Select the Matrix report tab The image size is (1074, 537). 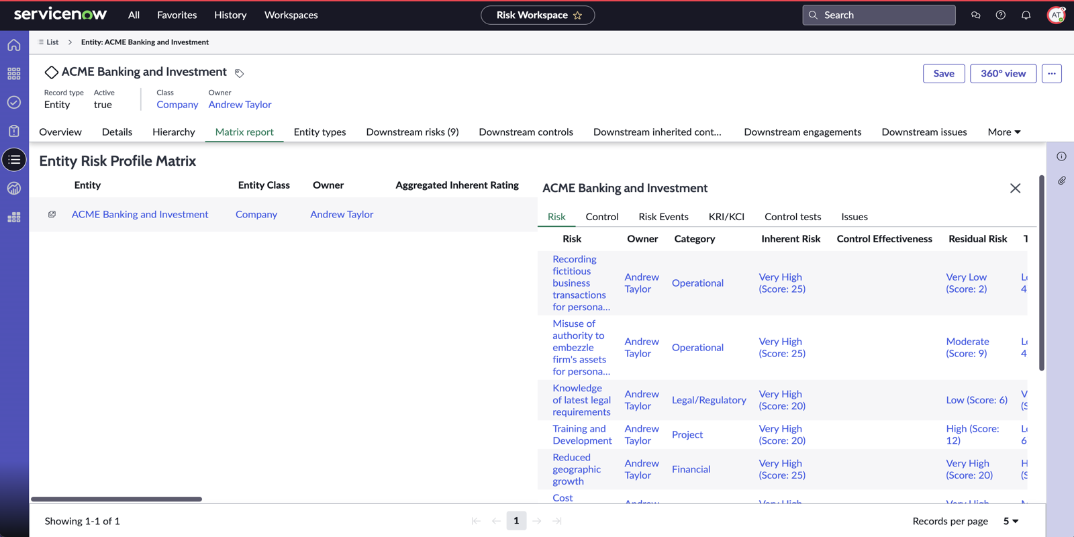pyautogui.click(x=244, y=132)
